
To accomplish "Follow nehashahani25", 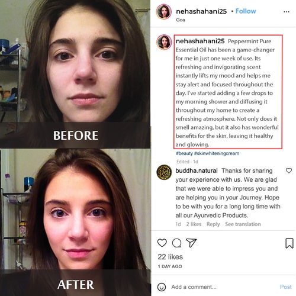I will [246, 11].
